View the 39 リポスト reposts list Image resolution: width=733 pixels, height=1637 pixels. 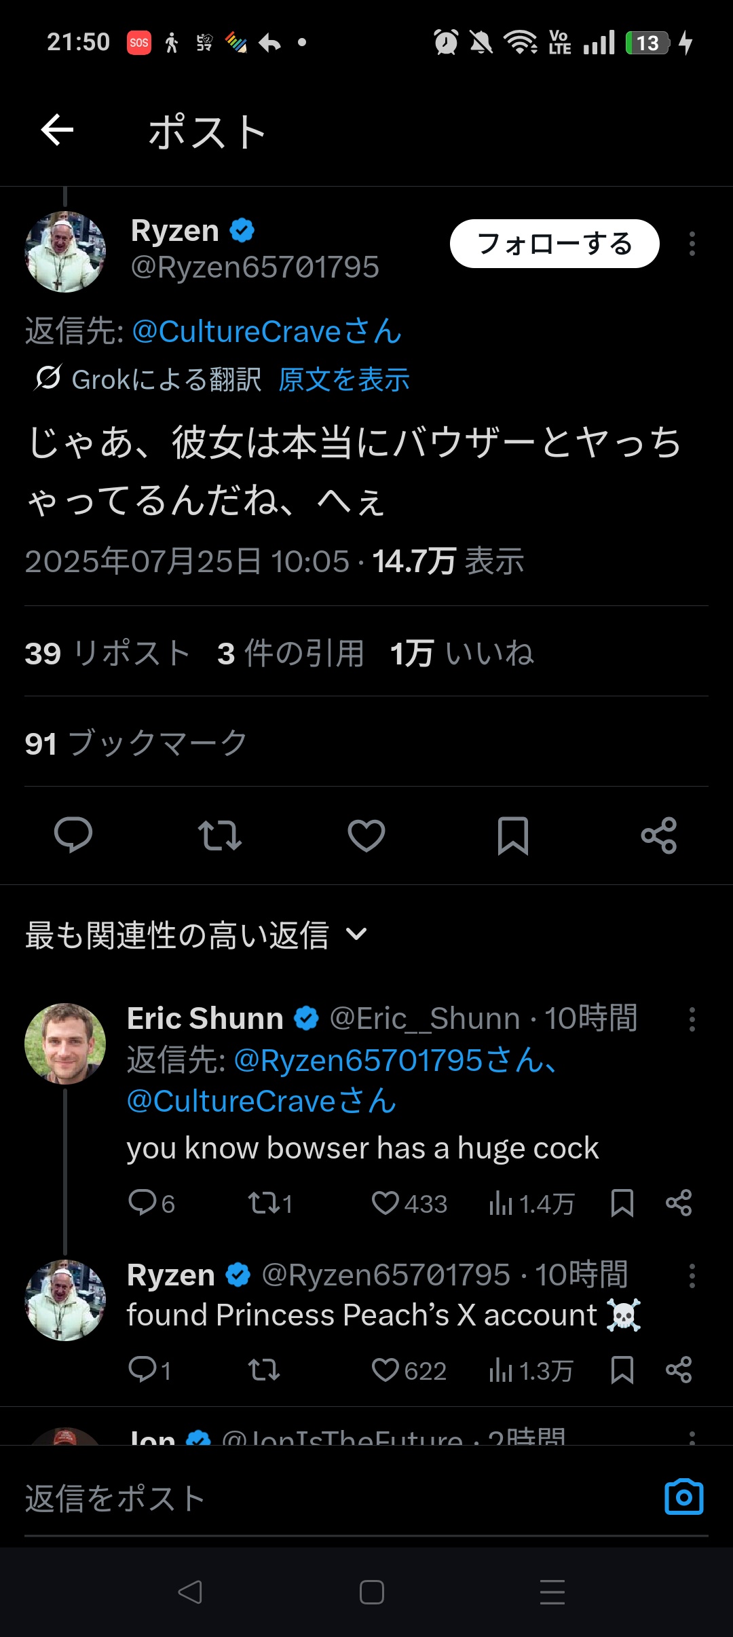(x=107, y=654)
